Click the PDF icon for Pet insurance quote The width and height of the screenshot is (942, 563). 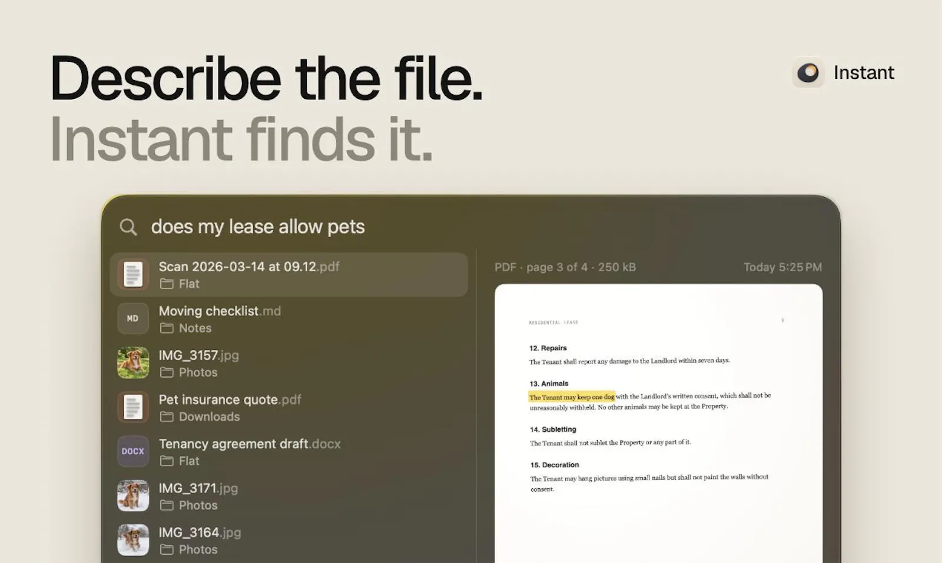133,407
